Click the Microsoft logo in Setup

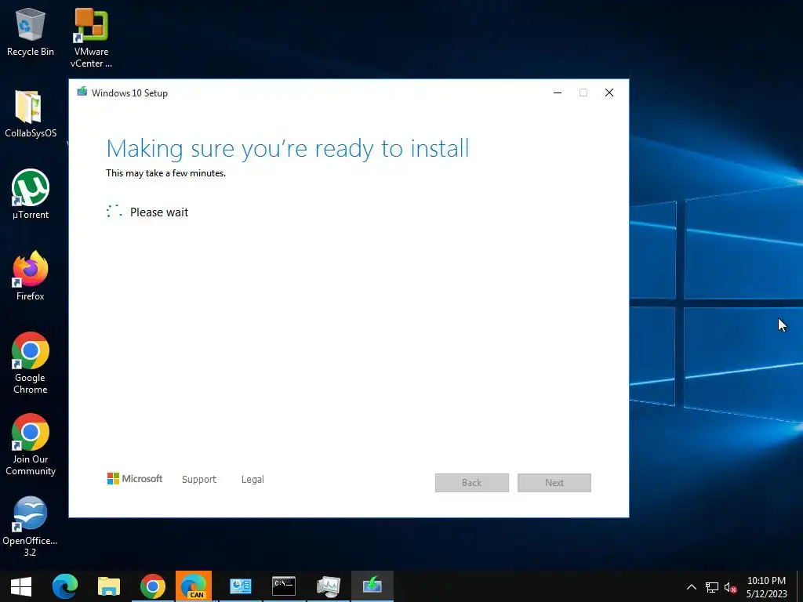(x=135, y=479)
